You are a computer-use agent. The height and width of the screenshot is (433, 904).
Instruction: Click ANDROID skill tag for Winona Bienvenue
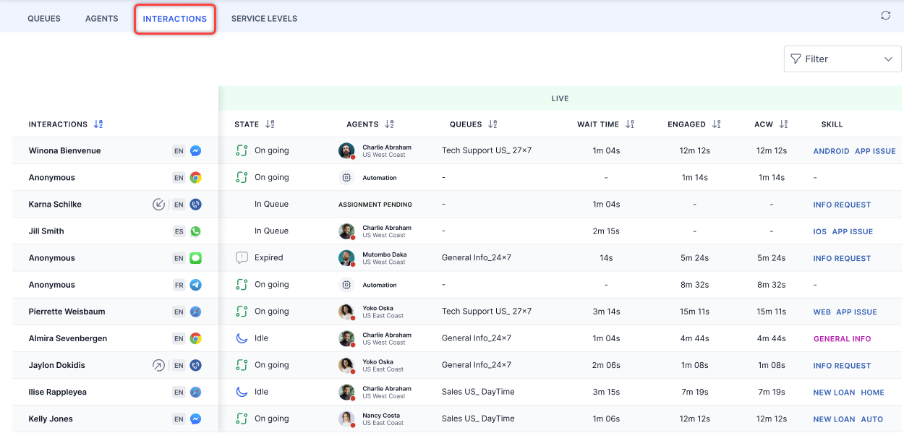(x=831, y=152)
